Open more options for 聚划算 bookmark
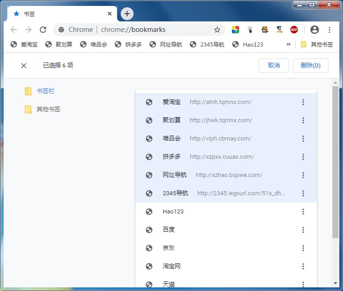The image size is (343, 291). [303, 120]
